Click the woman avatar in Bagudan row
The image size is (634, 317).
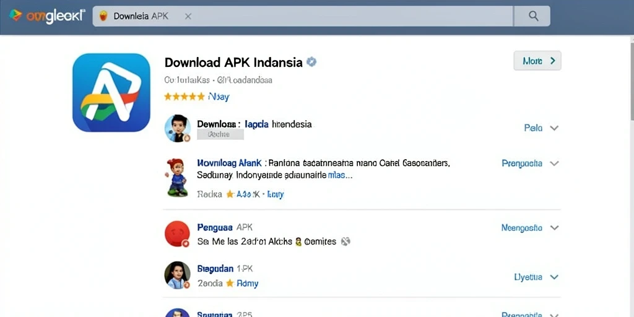(x=178, y=276)
